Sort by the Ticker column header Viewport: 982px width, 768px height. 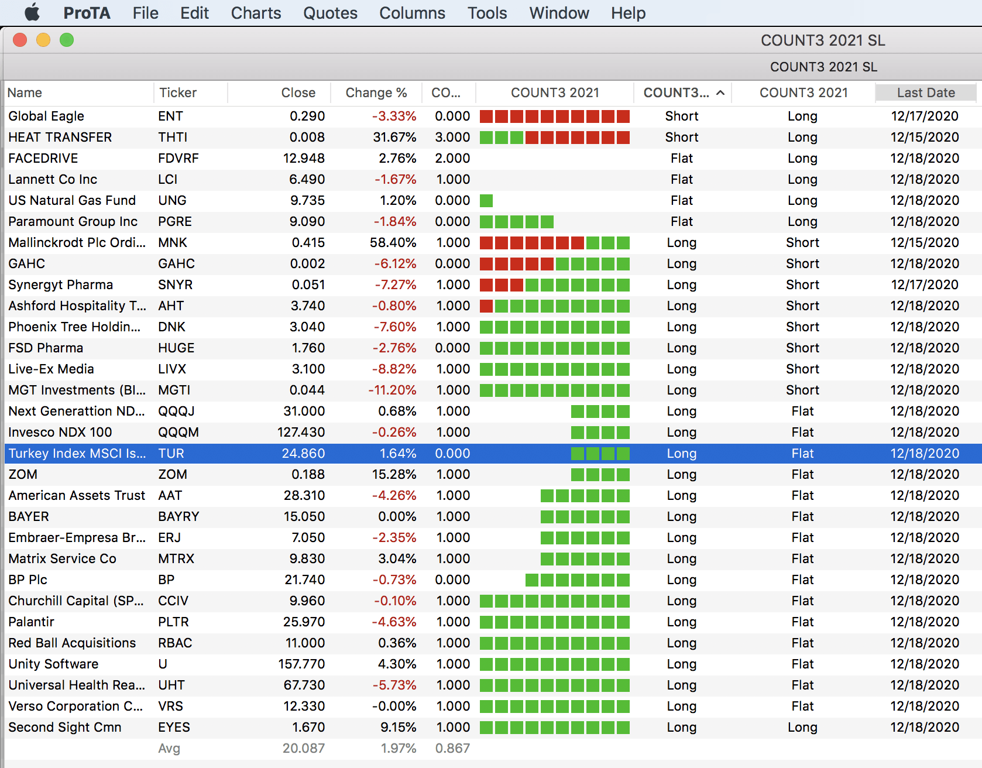coord(191,92)
